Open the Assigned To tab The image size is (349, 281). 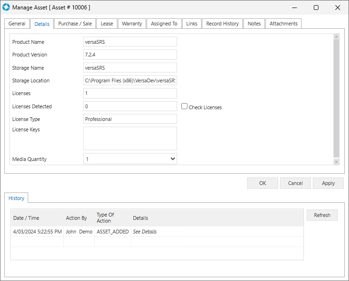(164, 24)
